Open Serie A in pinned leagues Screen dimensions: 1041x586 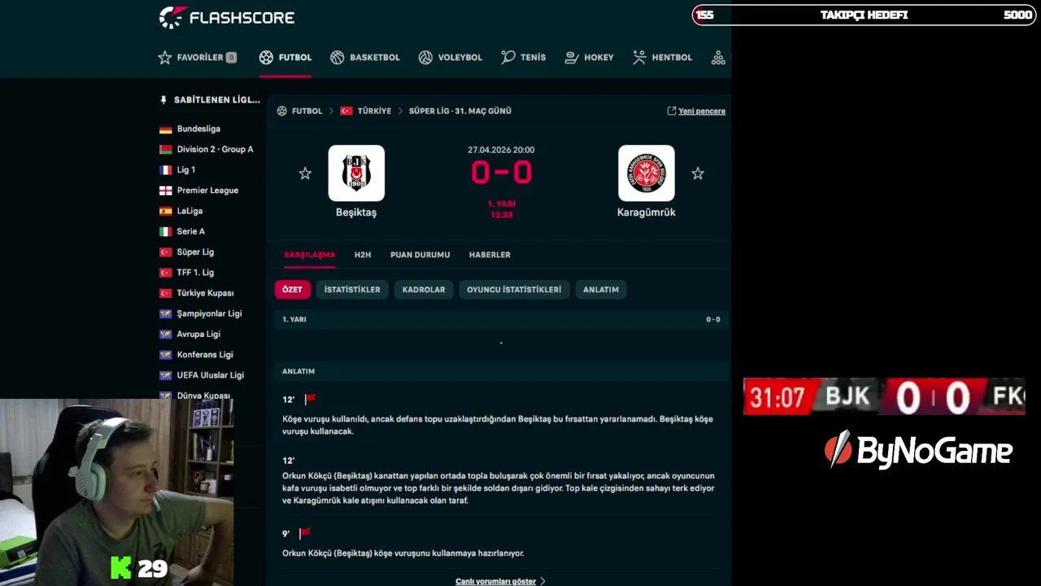point(190,231)
